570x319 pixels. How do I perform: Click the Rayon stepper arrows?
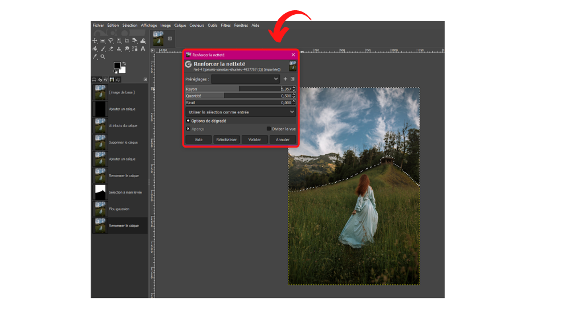(x=294, y=89)
